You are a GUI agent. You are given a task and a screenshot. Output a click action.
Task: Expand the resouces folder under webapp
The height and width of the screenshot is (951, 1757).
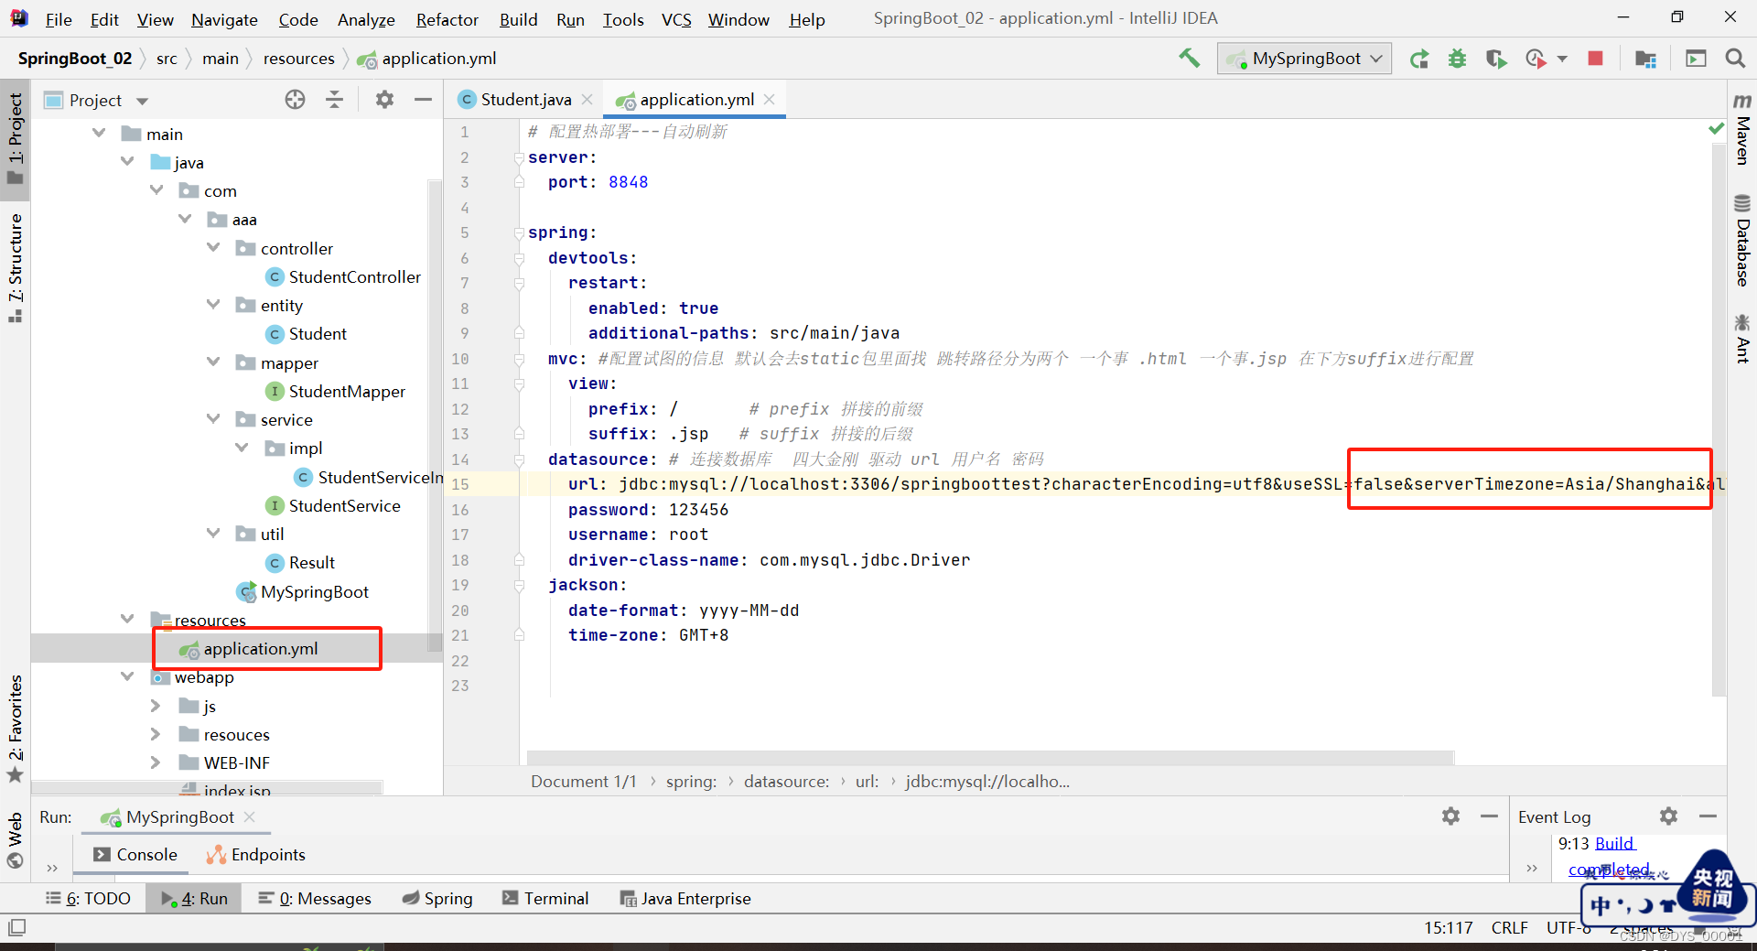tap(156, 734)
